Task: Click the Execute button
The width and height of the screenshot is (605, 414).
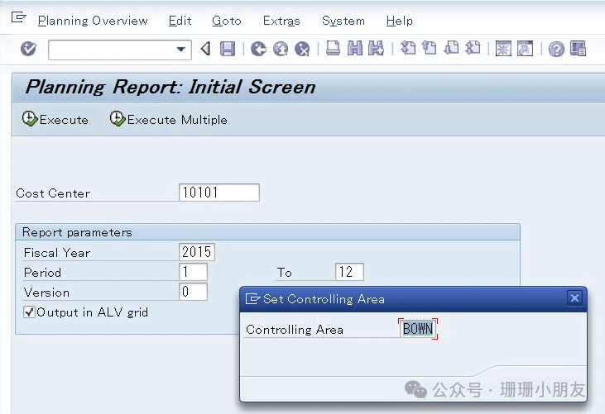Action: pos(55,119)
